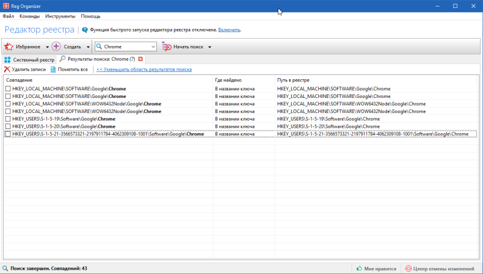Check the first HKEY_LOCAL_MACHINE\SOFTWARE\Google\Chrome row

tap(8, 89)
